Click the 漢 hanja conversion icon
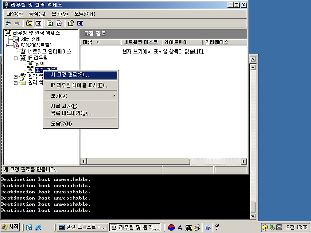The image size is (311, 233). pos(188,227)
